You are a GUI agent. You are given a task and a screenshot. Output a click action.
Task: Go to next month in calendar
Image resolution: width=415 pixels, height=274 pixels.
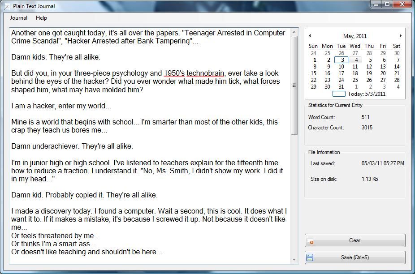tap(401, 35)
